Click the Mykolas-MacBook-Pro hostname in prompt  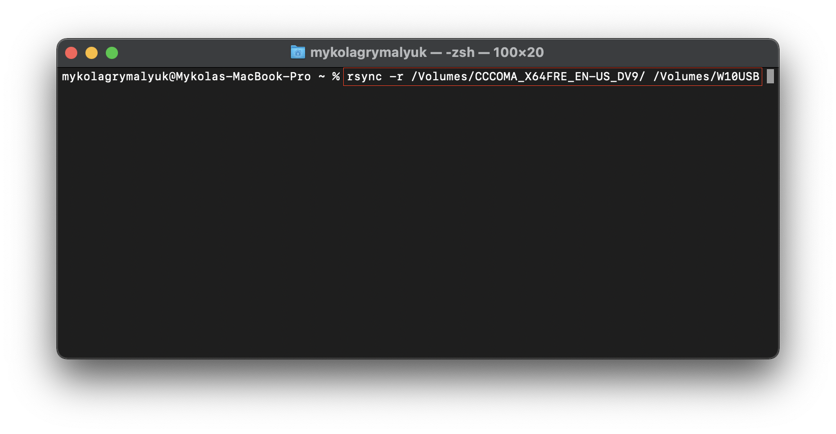click(243, 77)
